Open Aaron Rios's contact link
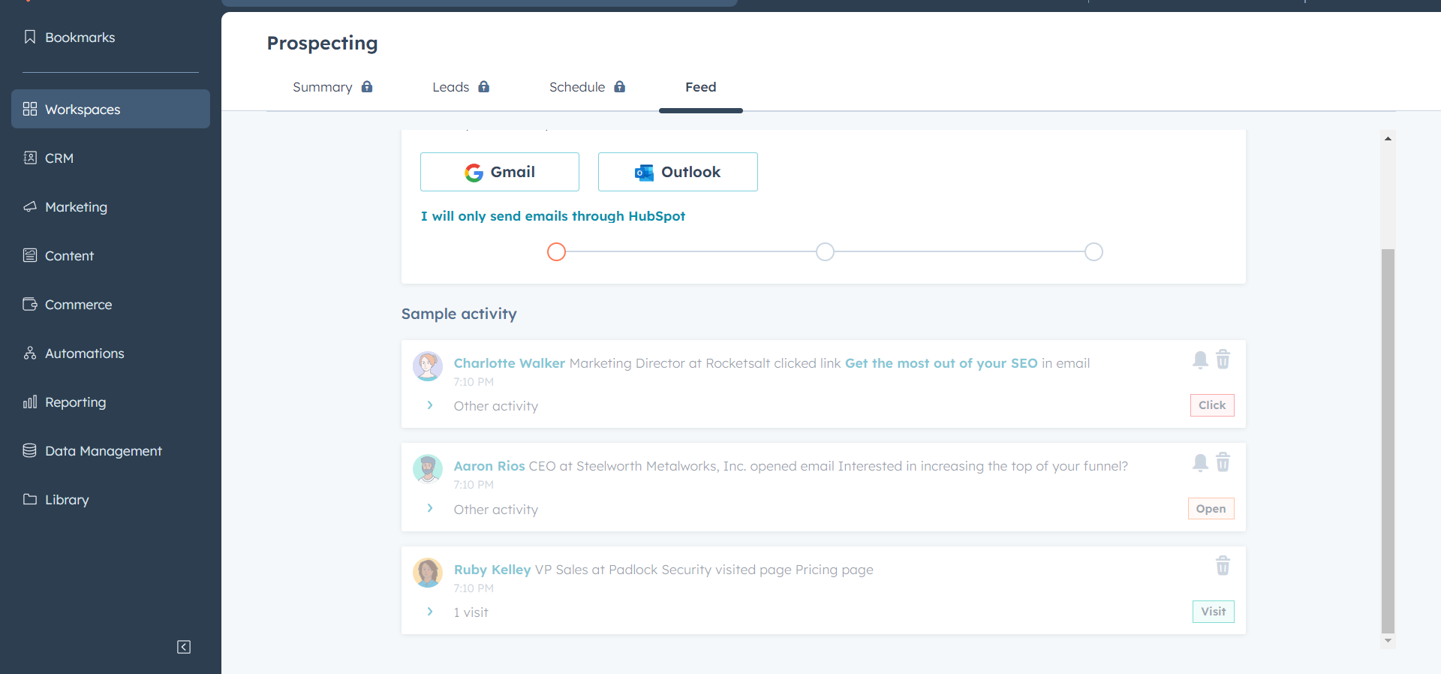1441x674 pixels. coord(489,466)
